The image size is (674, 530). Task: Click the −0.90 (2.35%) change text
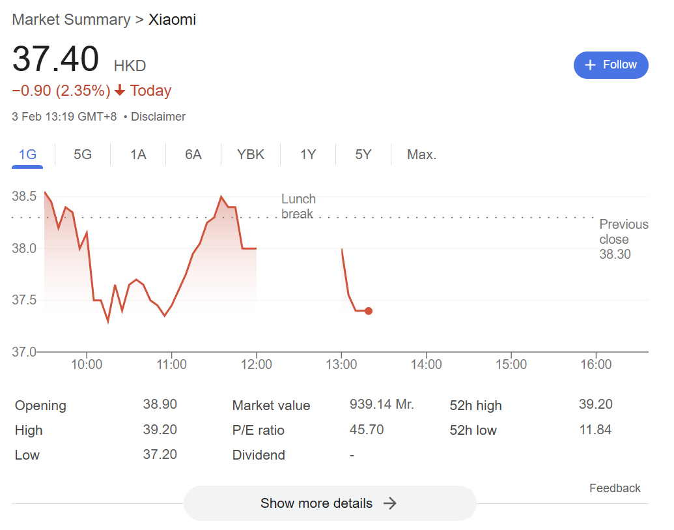pyautogui.click(x=61, y=91)
